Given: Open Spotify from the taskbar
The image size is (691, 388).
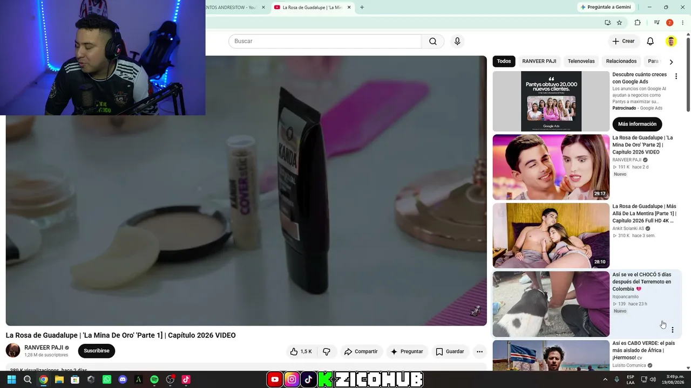Looking at the screenshot, I should click(x=154, y=379).
